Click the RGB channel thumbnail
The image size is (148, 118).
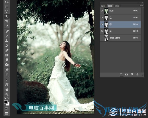point(106,11)
